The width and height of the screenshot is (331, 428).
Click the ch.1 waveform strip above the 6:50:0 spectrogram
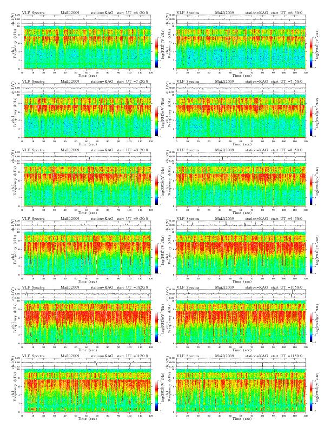pos(241,19)
